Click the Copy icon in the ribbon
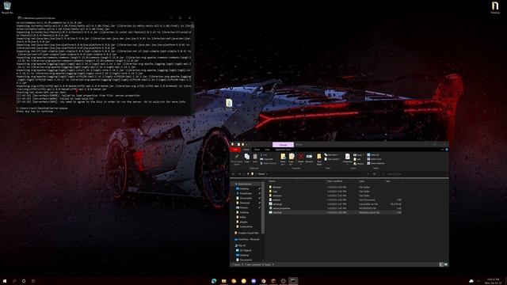 click(247, 158)
